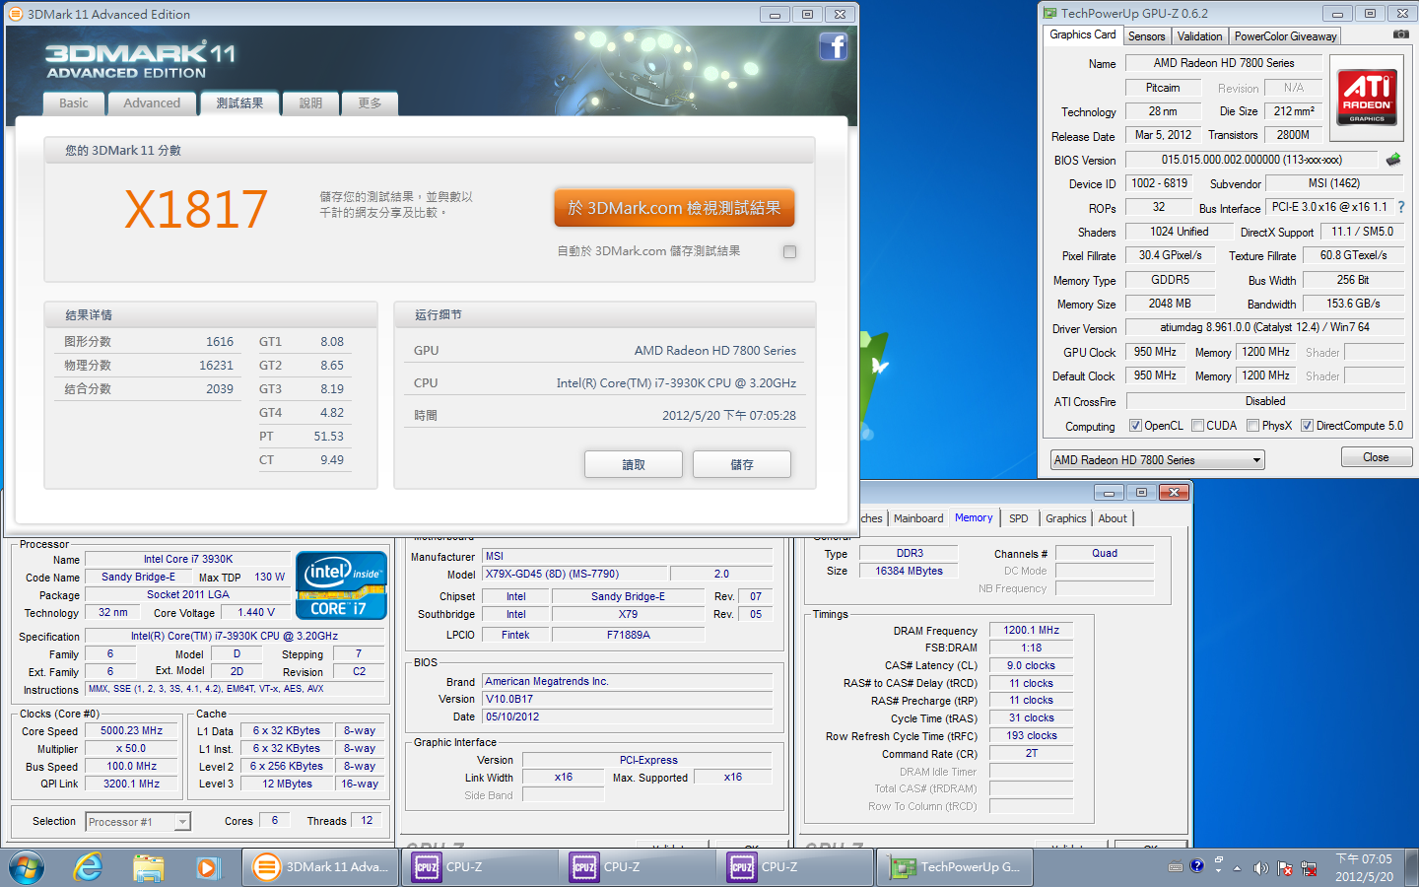Open the Processor #1 selection dropdown
1419x887 pixels.
click(x=138, y=821)
